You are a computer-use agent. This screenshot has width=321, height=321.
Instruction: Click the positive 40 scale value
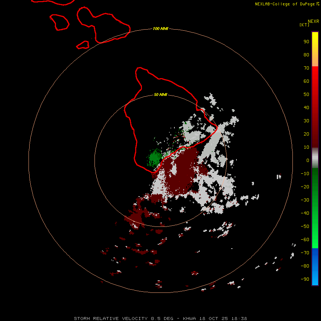[x=306, y=108]
